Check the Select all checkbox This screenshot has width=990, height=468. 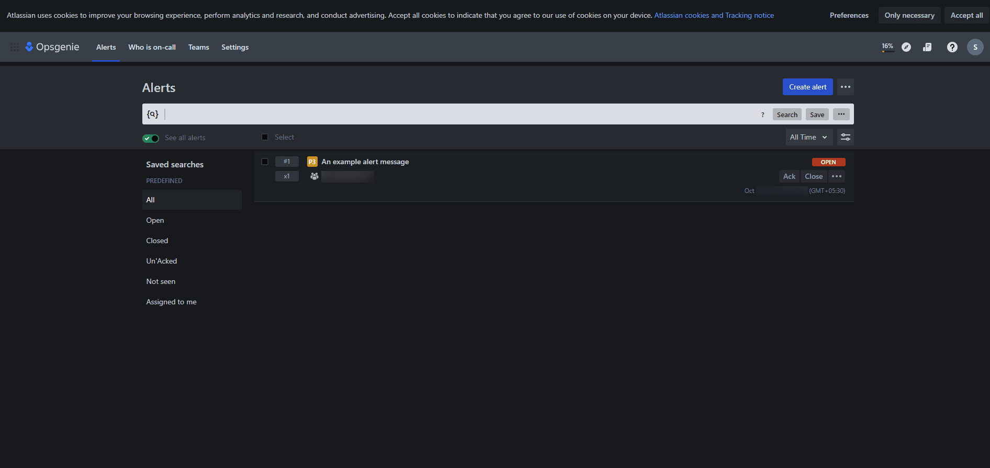click(265, 137)
